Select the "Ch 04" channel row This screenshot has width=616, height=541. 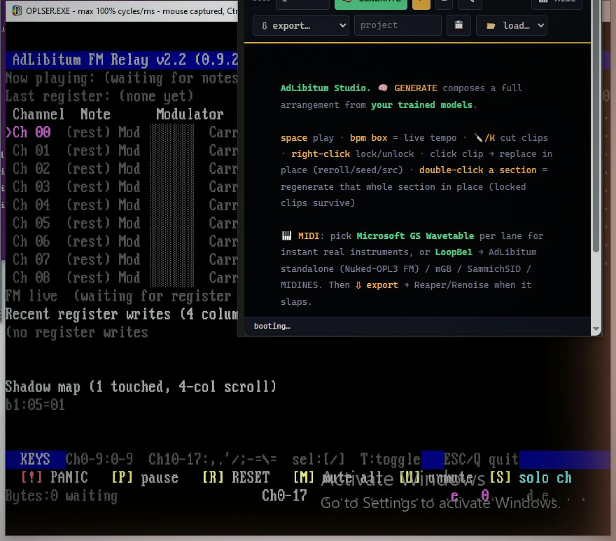[121, 205]
